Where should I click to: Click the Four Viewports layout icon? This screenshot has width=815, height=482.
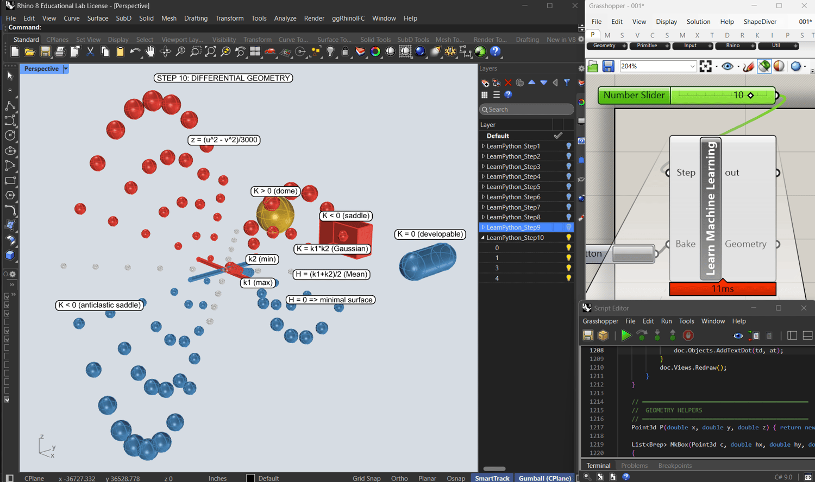tap(255, 52)
